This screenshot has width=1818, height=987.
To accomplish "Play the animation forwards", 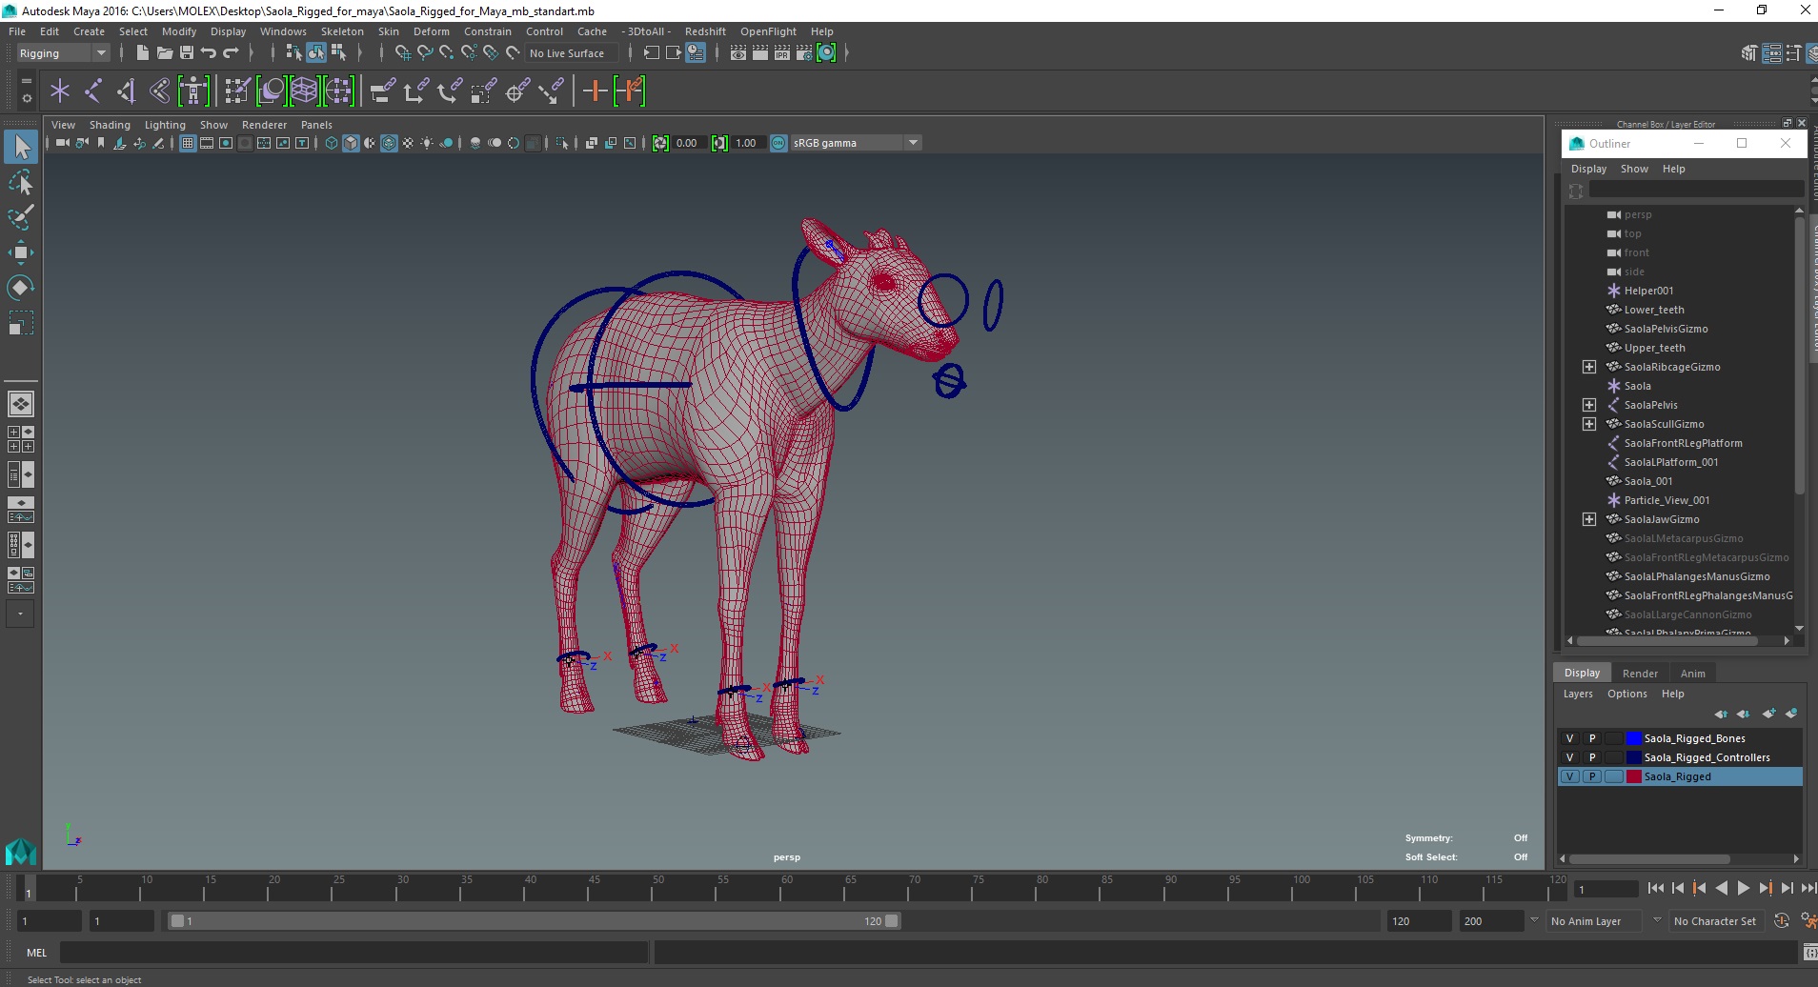I will pyautogui.click(x=1743, y=888).
